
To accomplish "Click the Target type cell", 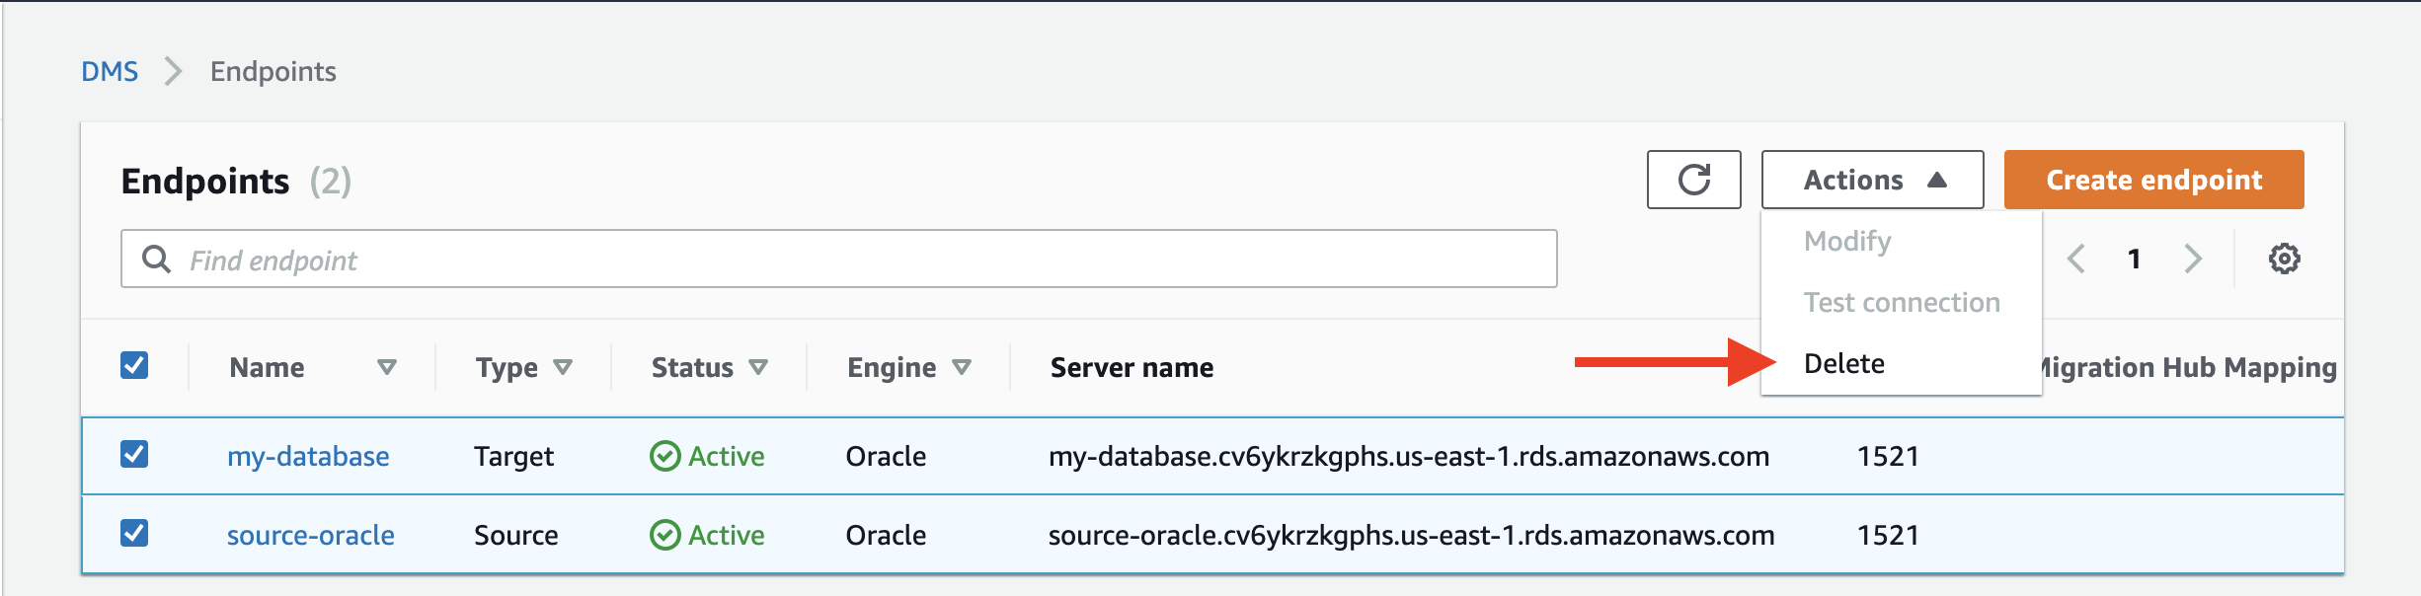I will [x=513, y=456].
